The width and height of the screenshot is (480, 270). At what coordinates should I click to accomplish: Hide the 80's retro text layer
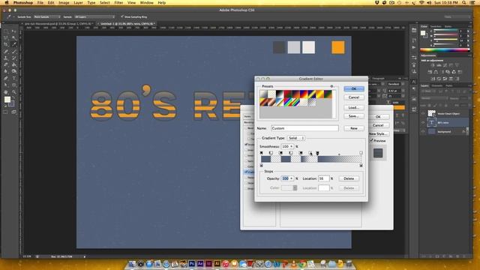click(423, 122)
